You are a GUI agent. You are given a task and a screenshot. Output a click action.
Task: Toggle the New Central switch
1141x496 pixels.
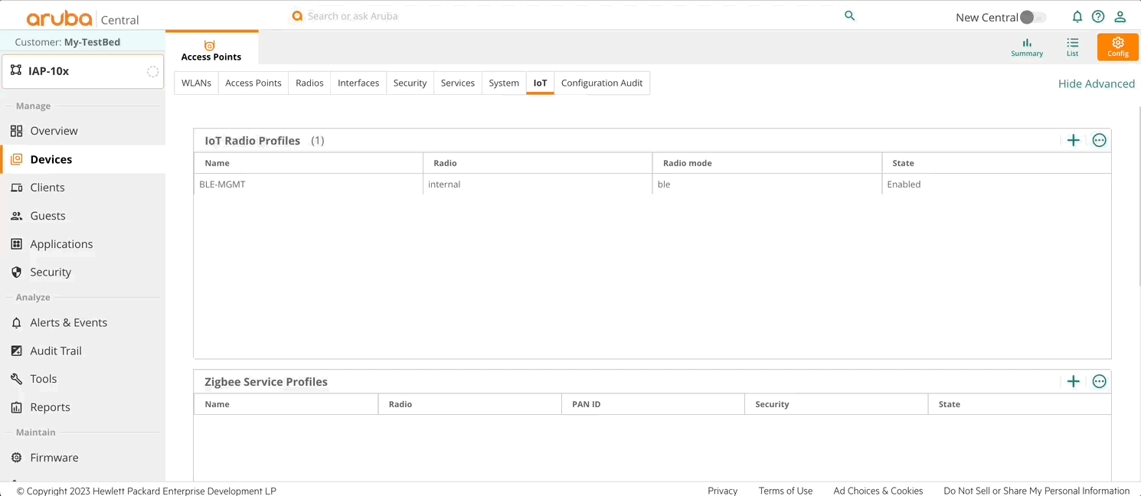coord(1033,17)
